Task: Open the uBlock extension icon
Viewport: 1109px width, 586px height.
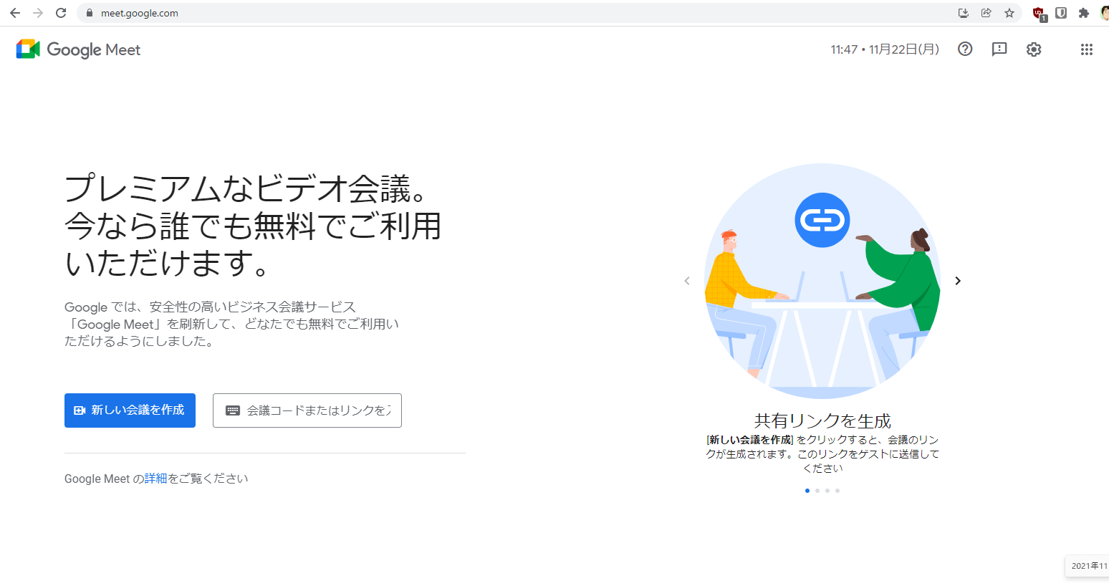Action: coord(1039,13)
